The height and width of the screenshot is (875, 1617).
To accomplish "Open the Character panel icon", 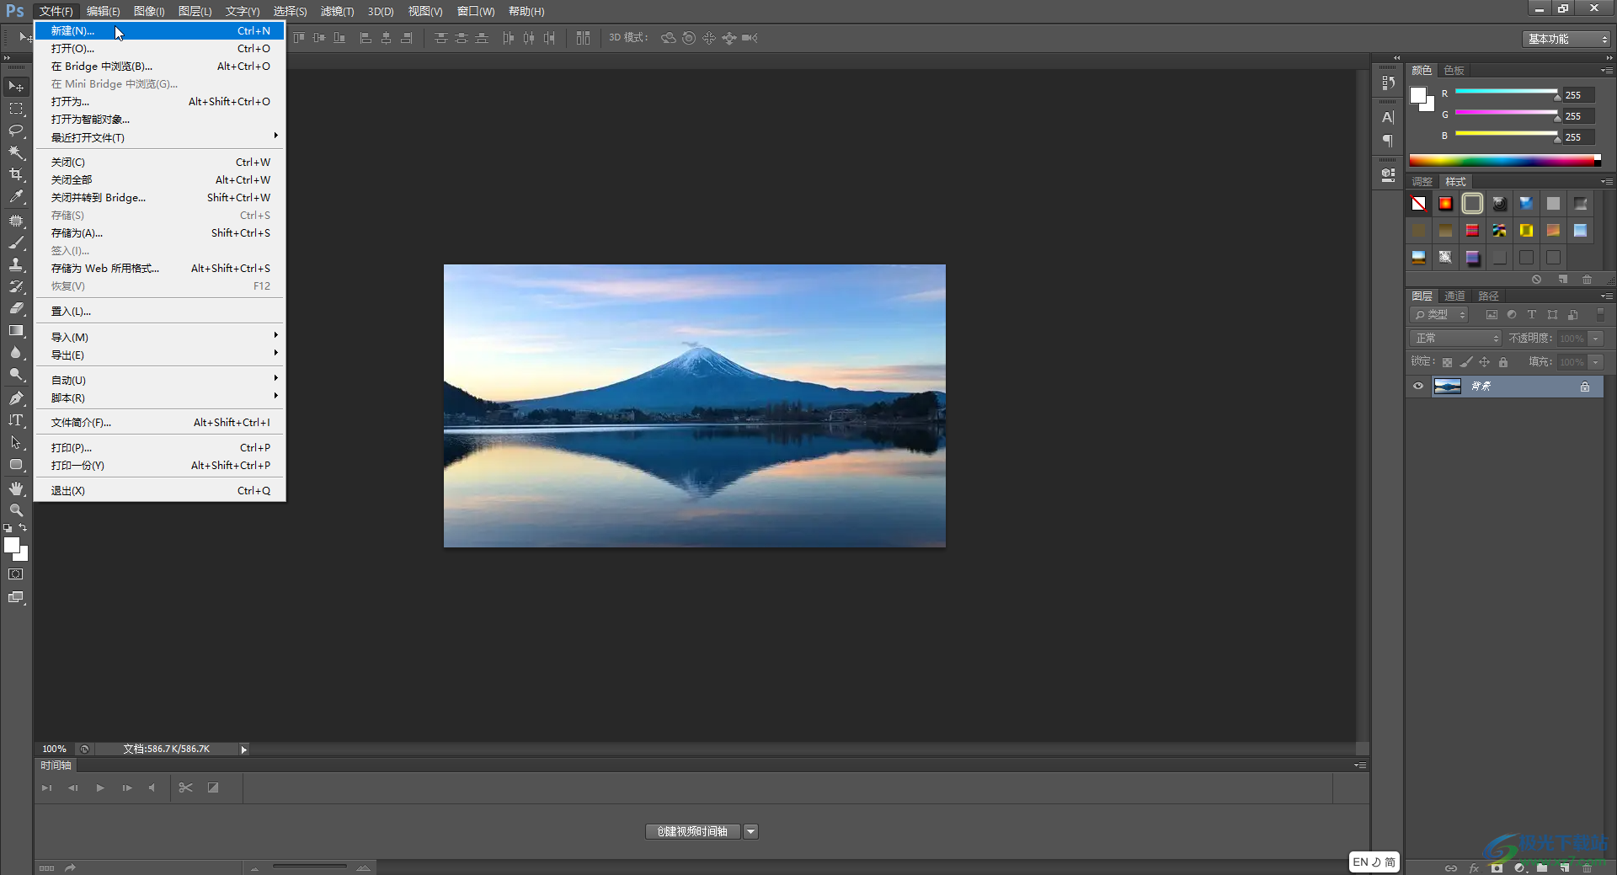I will [1388, 117].
